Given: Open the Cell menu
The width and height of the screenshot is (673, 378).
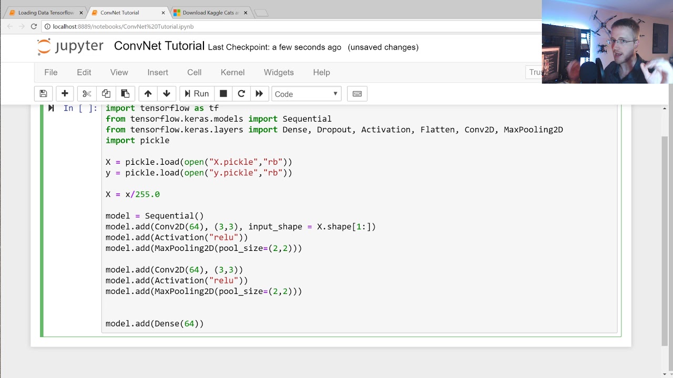Looking at the screenshot, I should (194, 72).
